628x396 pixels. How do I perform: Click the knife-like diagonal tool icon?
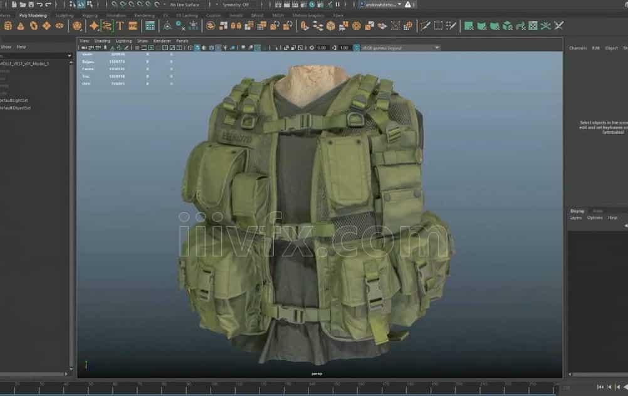[426, 26]
